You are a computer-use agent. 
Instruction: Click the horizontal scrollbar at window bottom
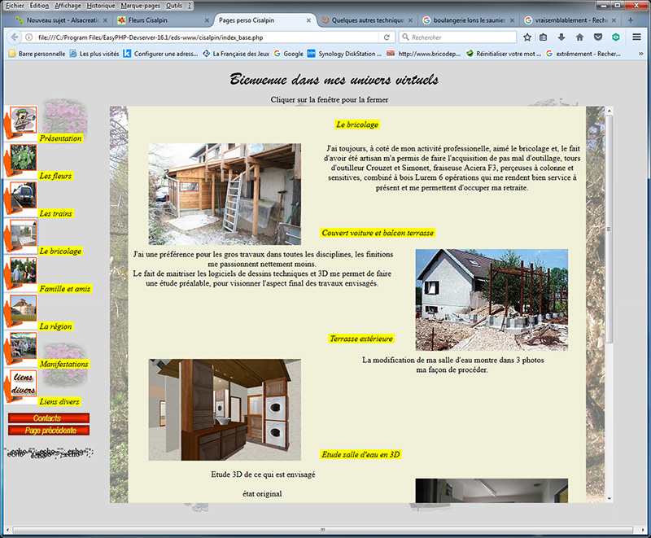click(x=322, y=530)
